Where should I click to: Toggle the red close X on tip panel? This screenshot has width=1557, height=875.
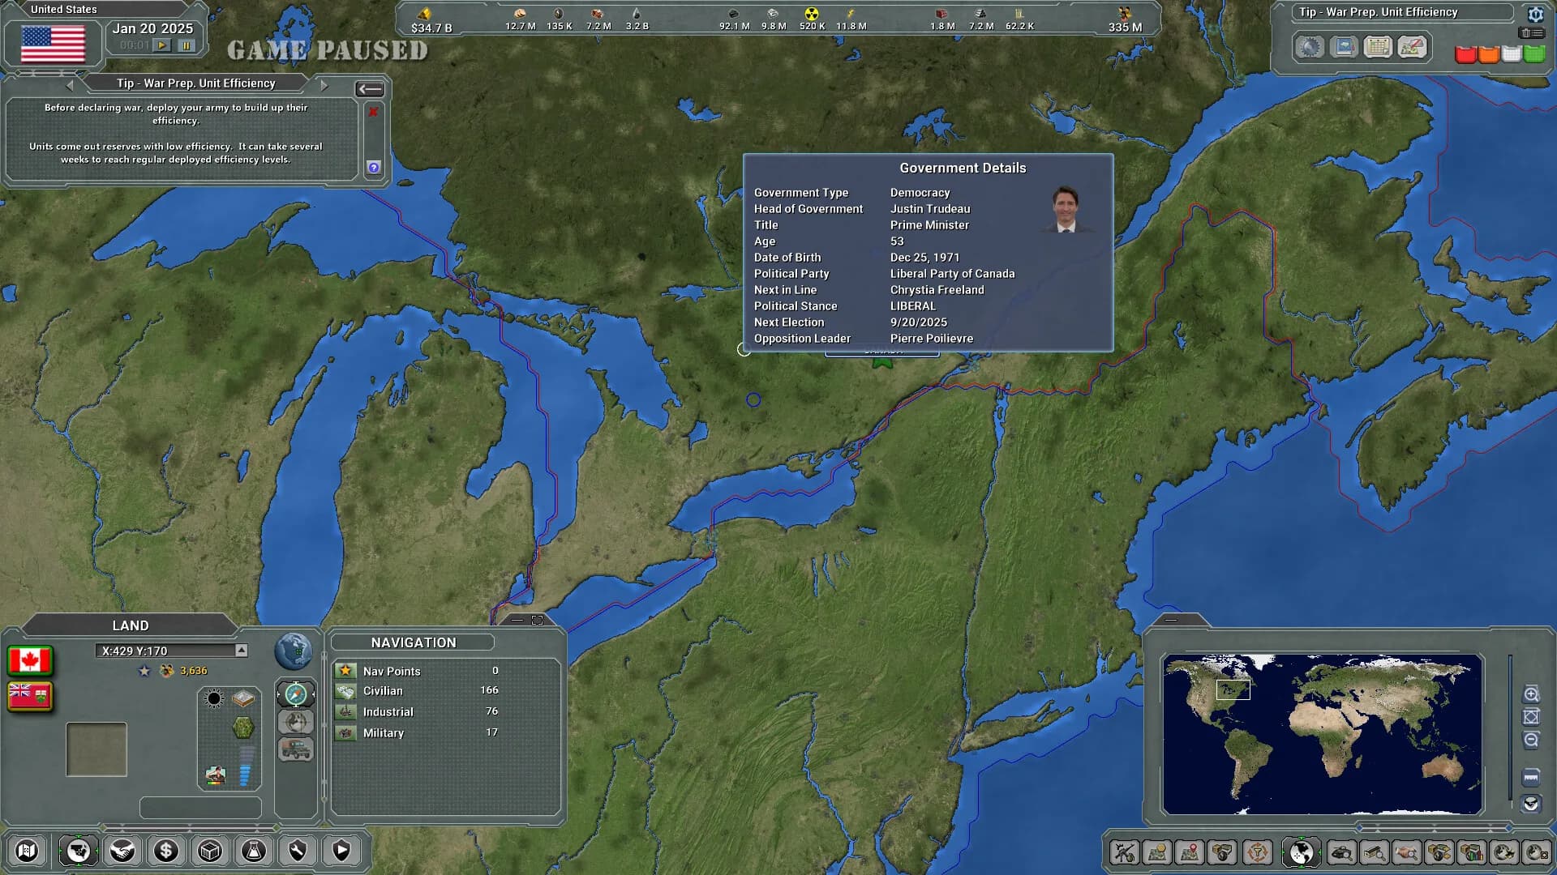(x=373, y=112)
